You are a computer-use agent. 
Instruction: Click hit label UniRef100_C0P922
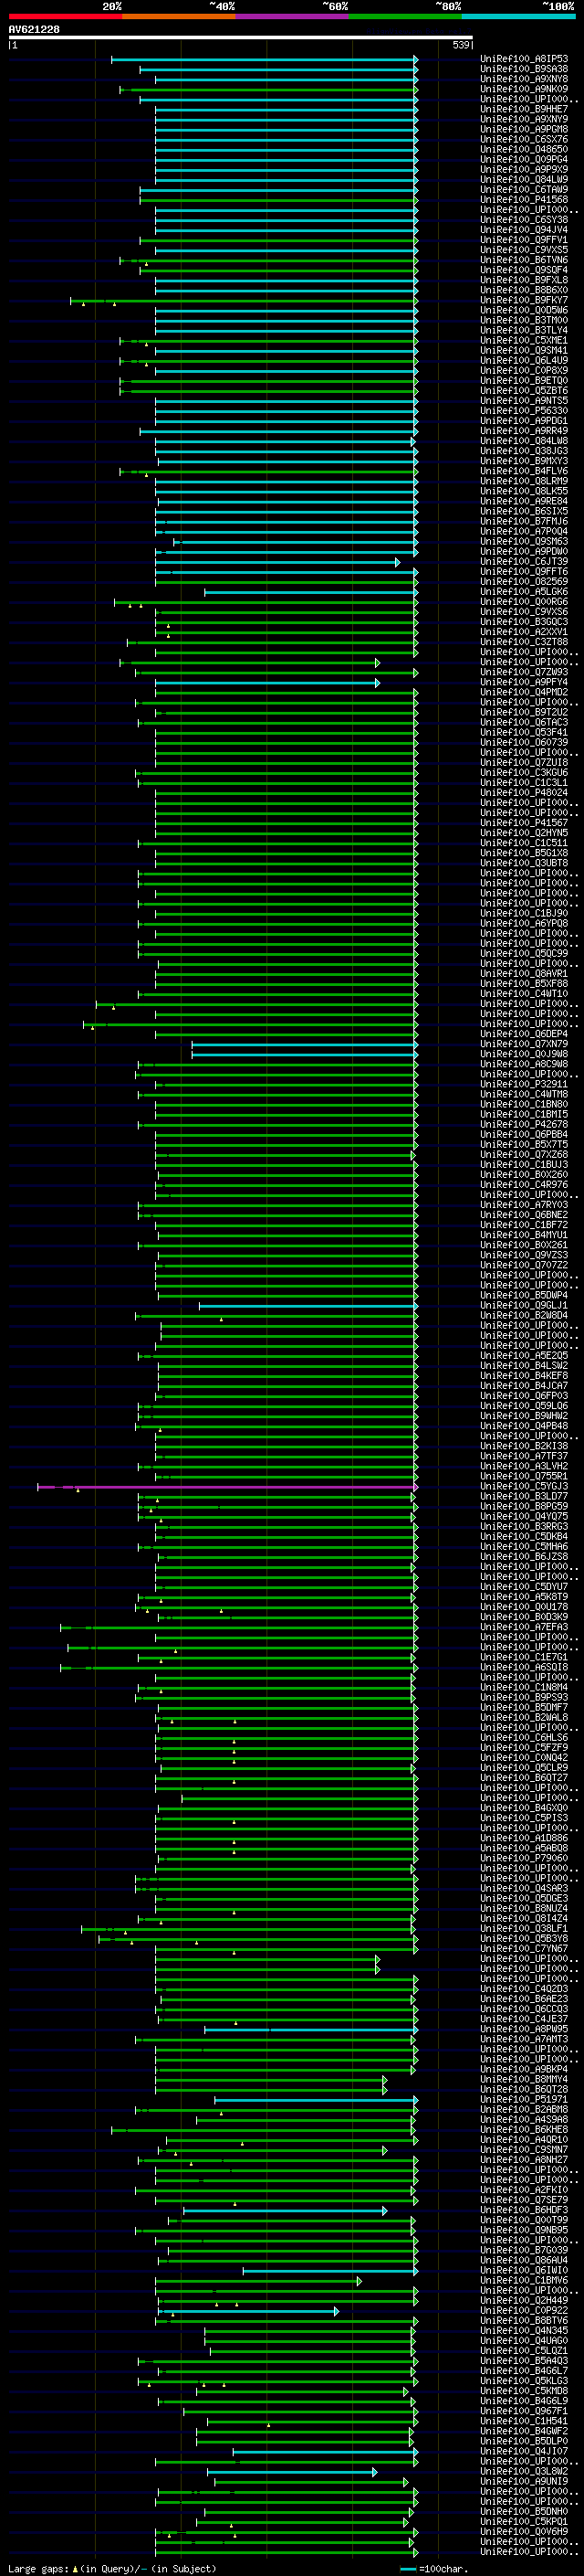click(524, 2311)
